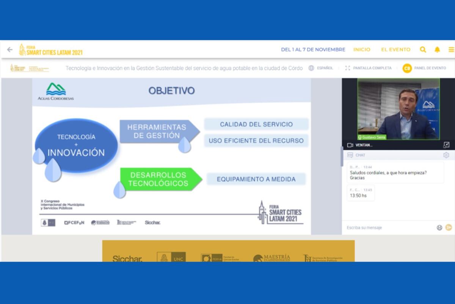The height and width of the screenshot is (304, 455).
Task: Click the Maestría logo on the slide footer
Action: tap(100, 223)
